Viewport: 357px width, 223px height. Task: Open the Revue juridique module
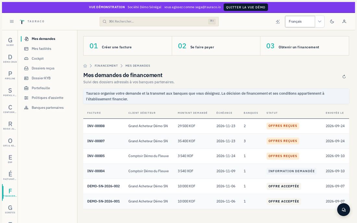tap(10, 126)
